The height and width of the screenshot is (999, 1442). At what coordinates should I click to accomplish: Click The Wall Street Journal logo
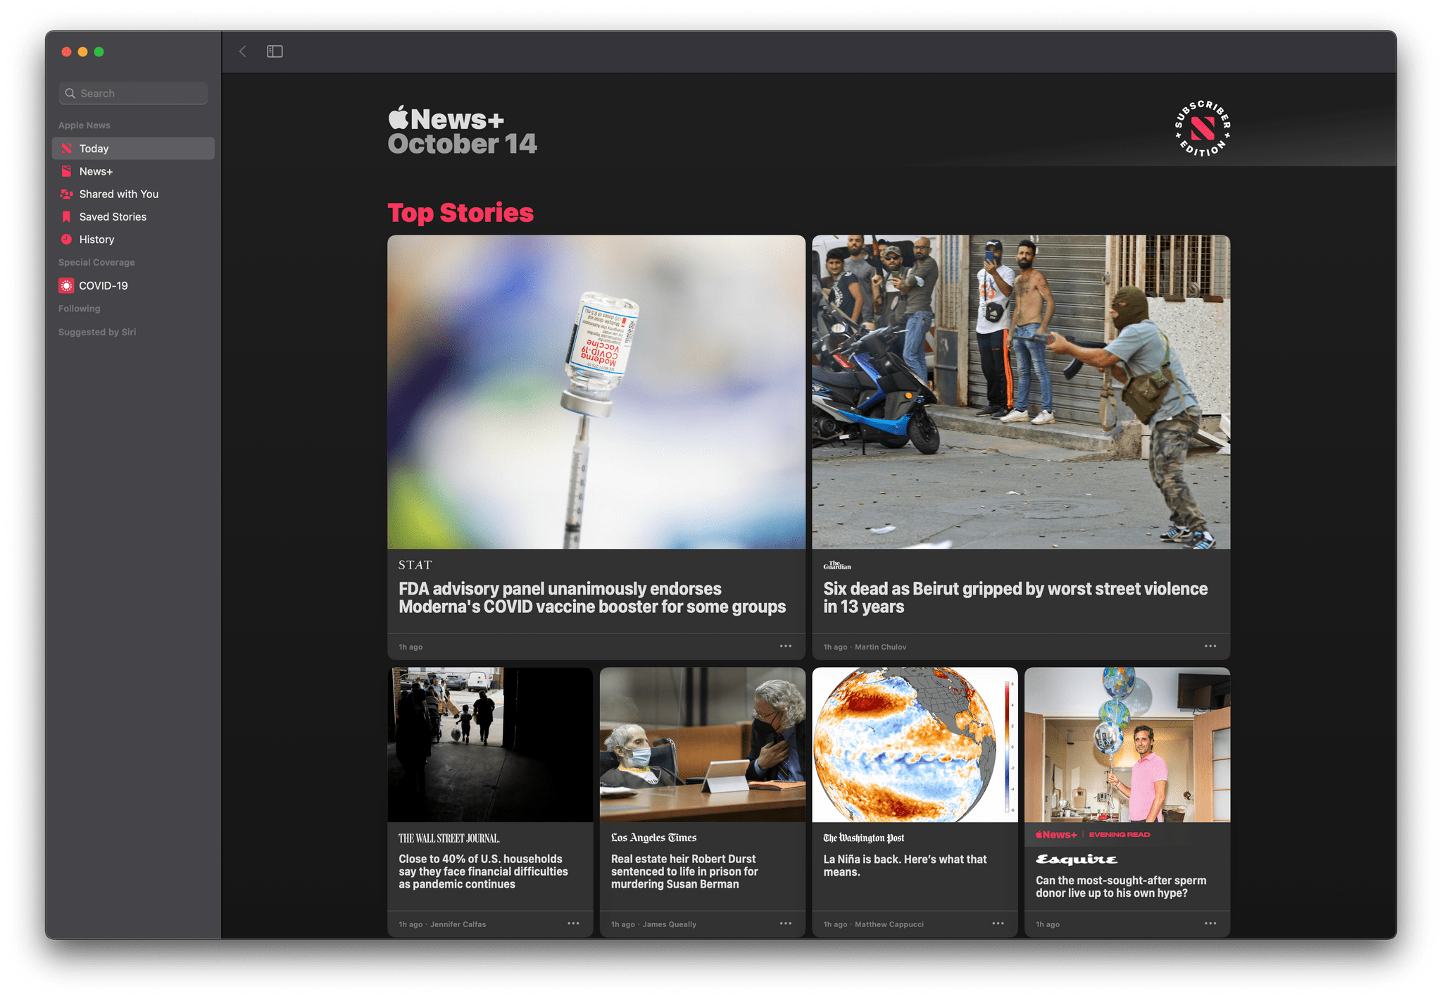pyautogui.click(x=449, y=838)
